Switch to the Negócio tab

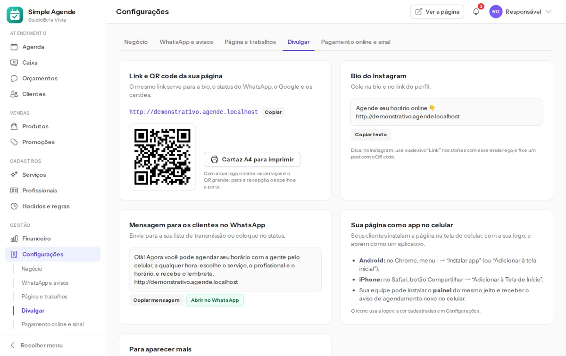[x=136, y=42]
